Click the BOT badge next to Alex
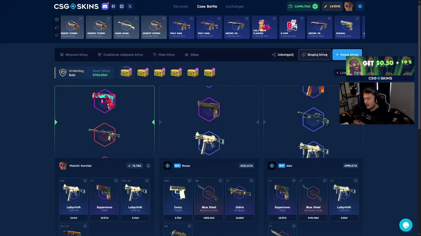The width and height of the screenshot is (421, 236). click(x=282, y=166)
